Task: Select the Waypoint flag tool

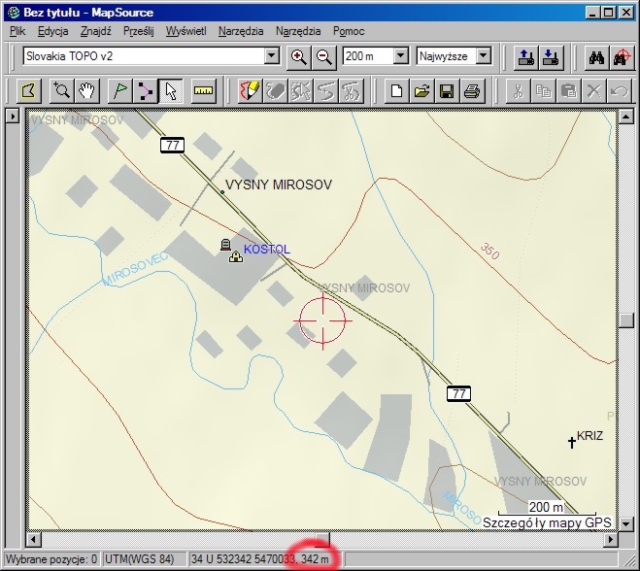Action: [x=120, y=90]
